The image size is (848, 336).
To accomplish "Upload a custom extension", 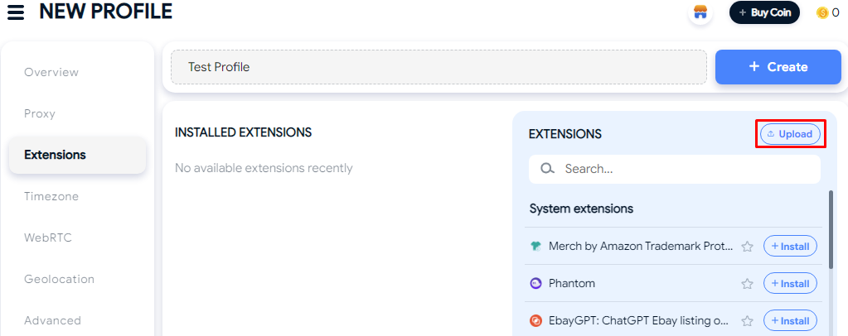I will point(790,134).
